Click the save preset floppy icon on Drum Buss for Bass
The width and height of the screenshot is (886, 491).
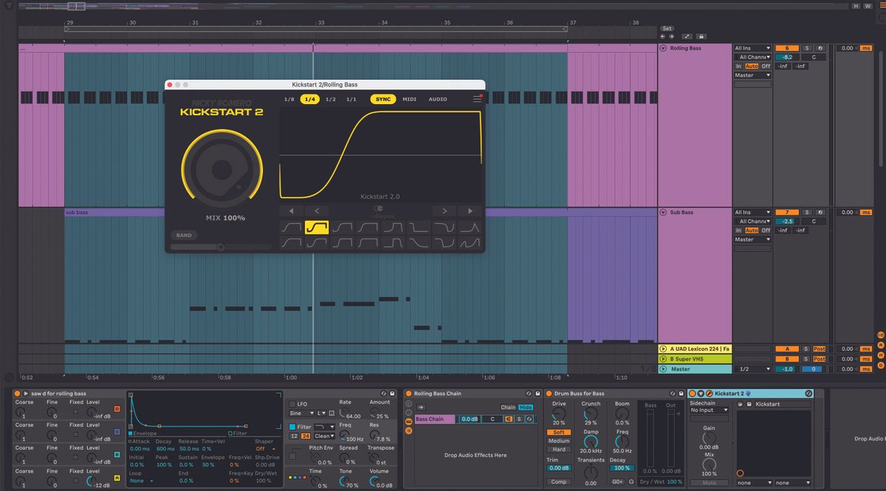680,393
